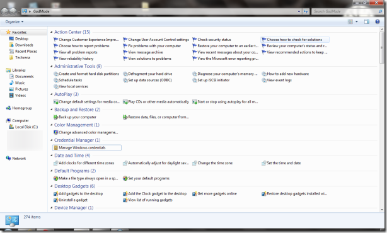Click the flag icon beside Check security status
This screenshot has height=233, width=387.
[195, 40]
